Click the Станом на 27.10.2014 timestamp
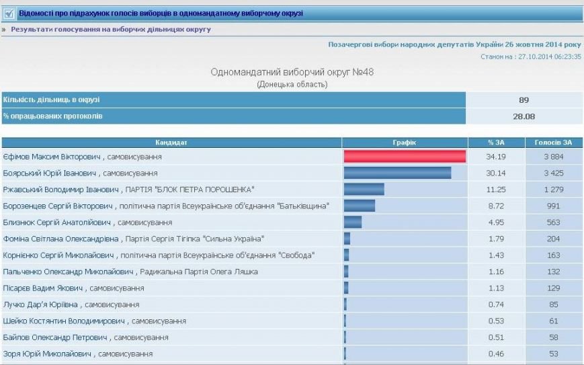The width and height of the screenshot is (584, 365). click(531, 56)
